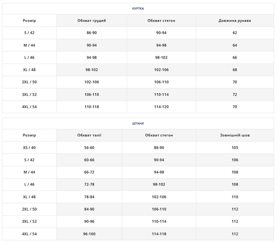The width and height of the screenshot is (277, 243).
Task: Click the outer seam value 110
Action: click(x=235, y=197)
